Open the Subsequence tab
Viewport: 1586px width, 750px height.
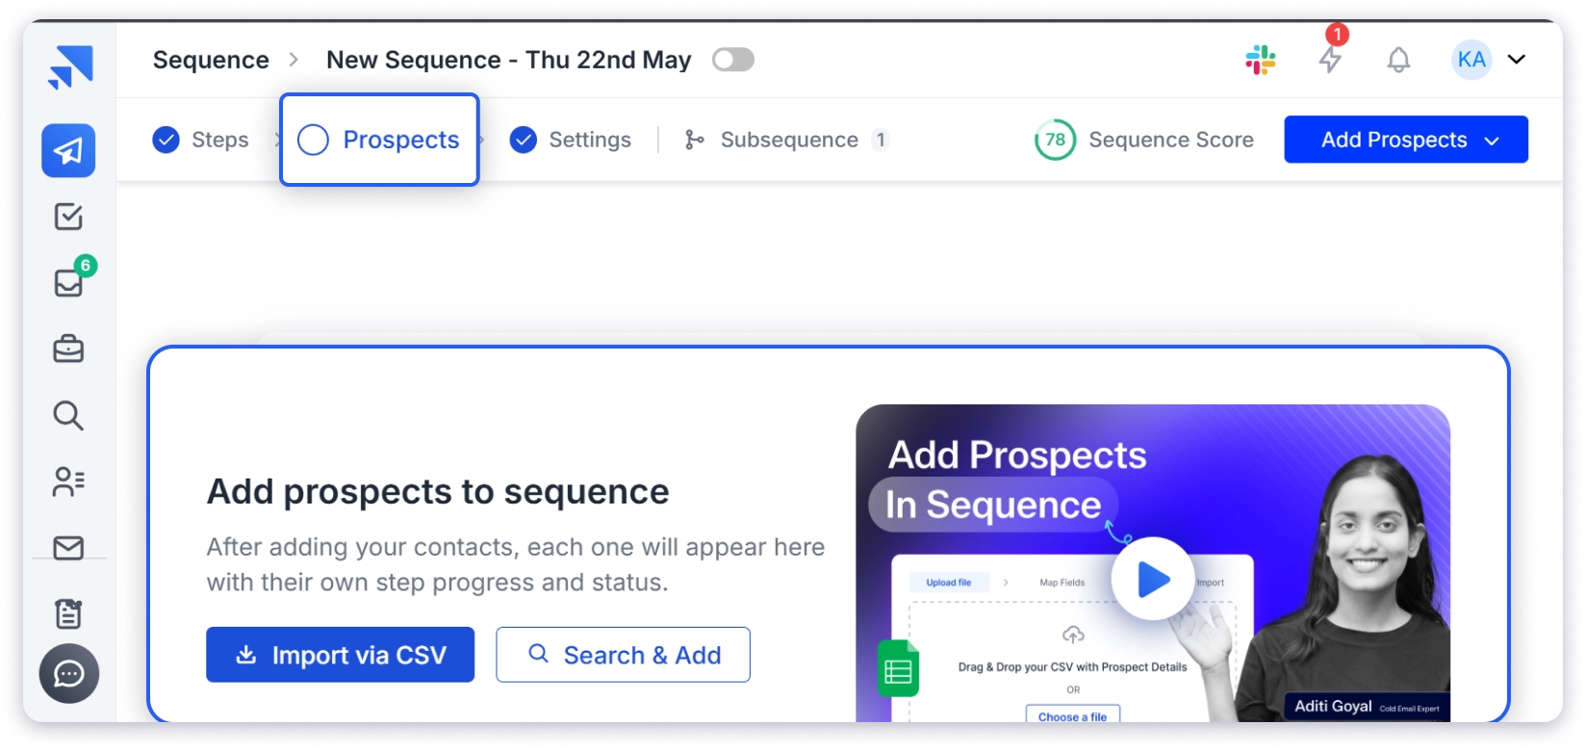[x=789, y=140]
